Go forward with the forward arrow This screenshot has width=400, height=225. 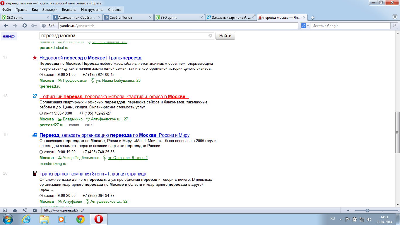click(x=15, y=26)
